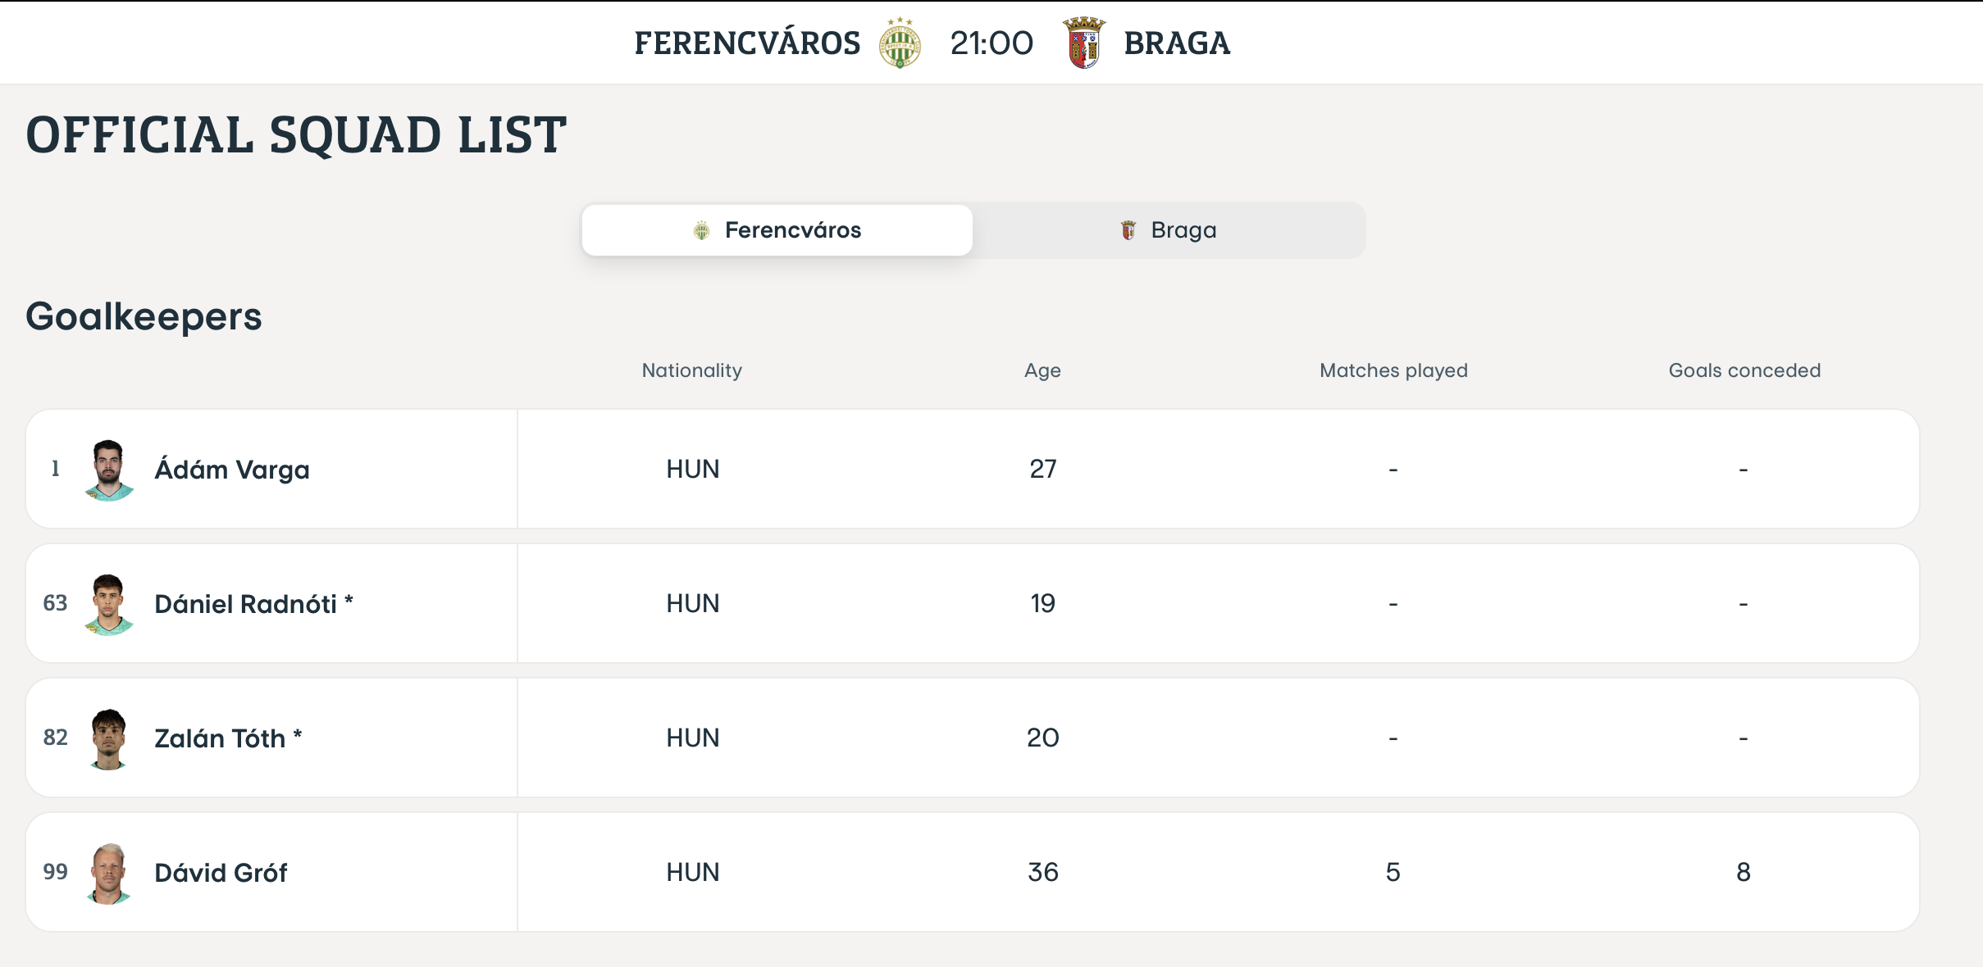Click the Ferencváros crest in the match header
The width and height of the screenshot is (1983, 967).
pos(900,43)
